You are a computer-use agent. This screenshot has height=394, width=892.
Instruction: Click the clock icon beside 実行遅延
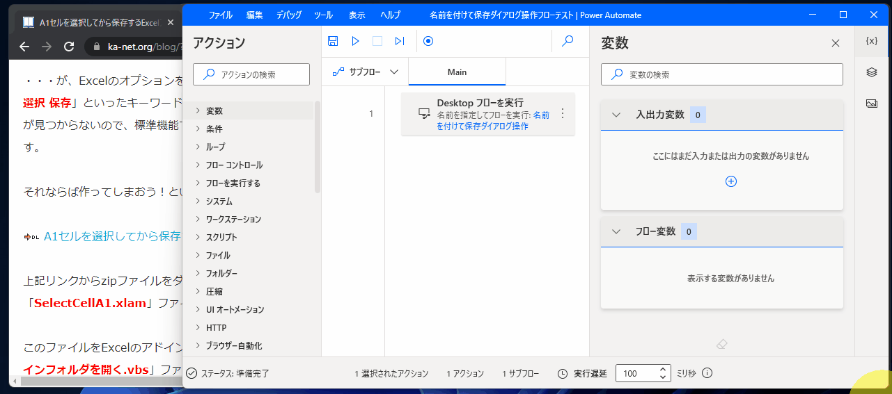coord(563,373)
